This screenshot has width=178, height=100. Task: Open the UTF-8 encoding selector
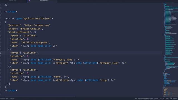coord(162,99)
